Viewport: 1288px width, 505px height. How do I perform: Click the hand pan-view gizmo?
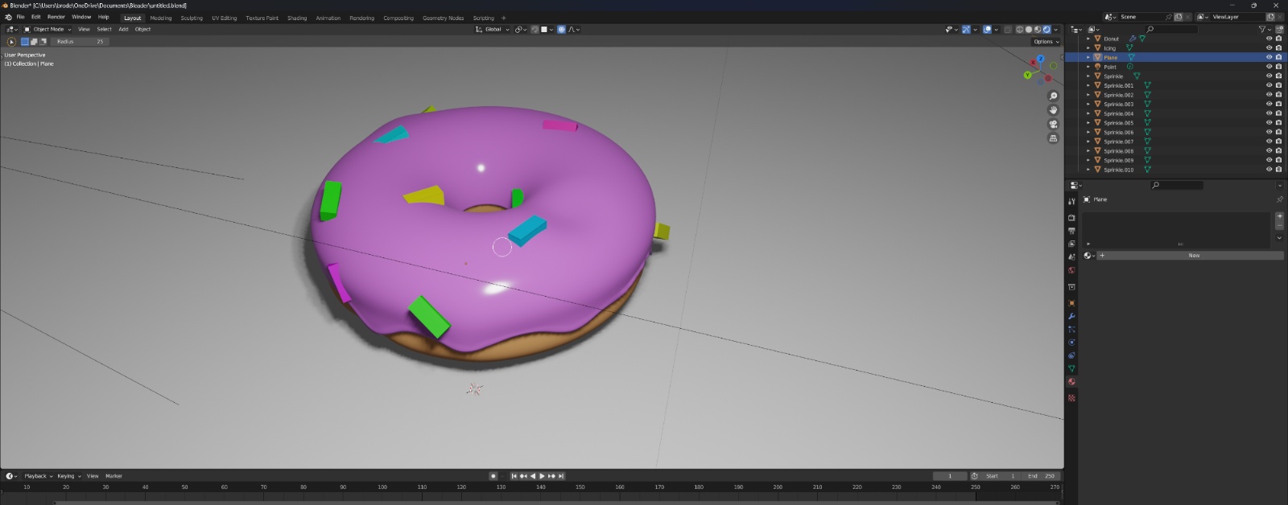(1053, 110)
